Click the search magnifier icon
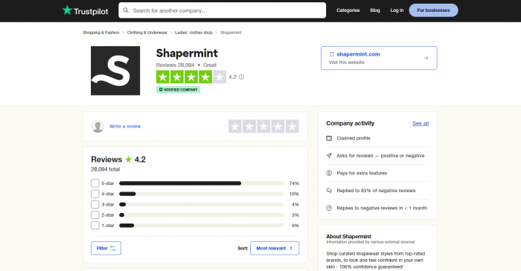Image resolution: width=521 pixels, height=271 pixels. coord(126,10)
